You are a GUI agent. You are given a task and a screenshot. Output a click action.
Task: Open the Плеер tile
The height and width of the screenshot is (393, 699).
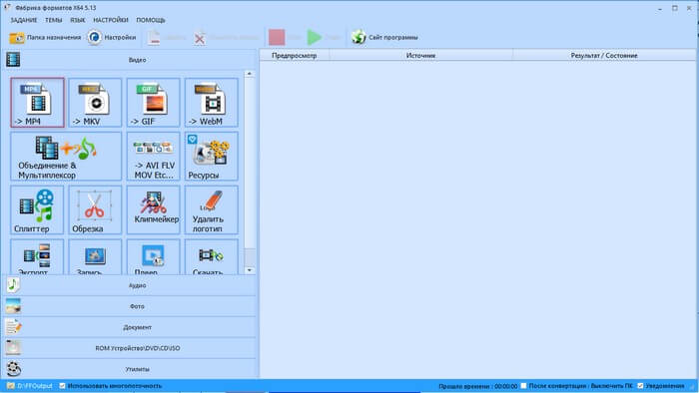point(154,256)
